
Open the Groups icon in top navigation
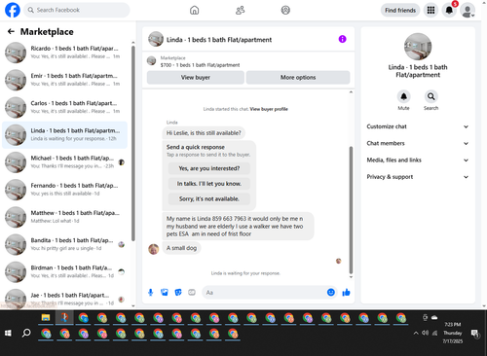point(285,10)
